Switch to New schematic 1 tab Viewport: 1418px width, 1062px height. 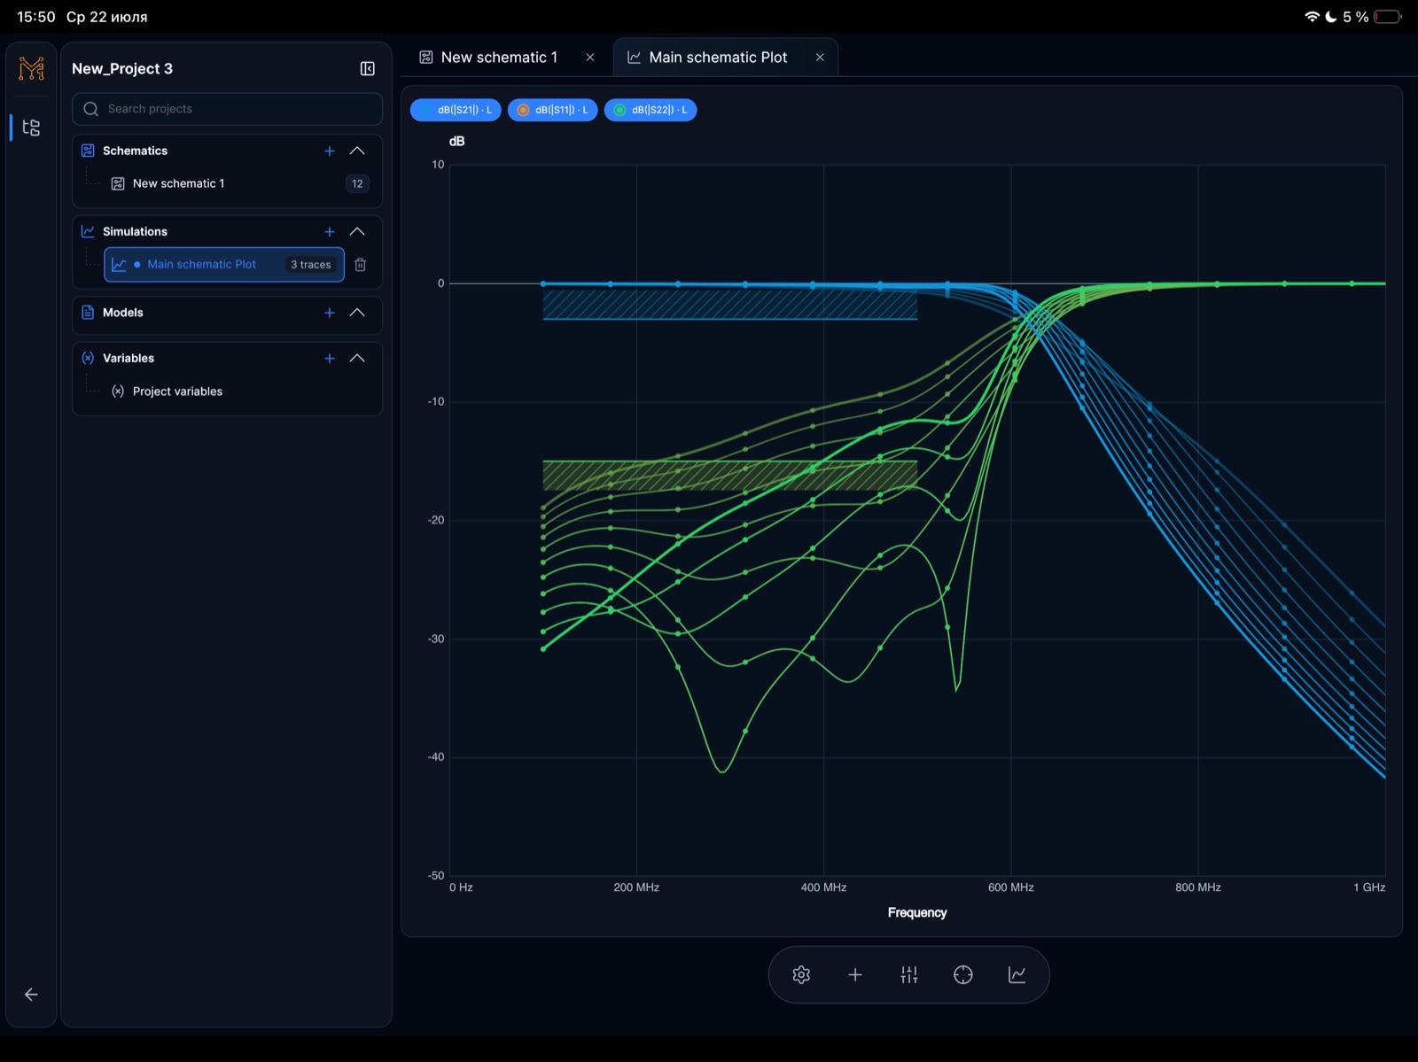499,58
